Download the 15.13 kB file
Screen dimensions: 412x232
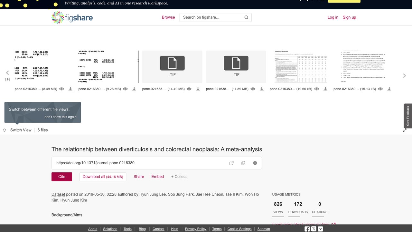(x=389, y=89)
